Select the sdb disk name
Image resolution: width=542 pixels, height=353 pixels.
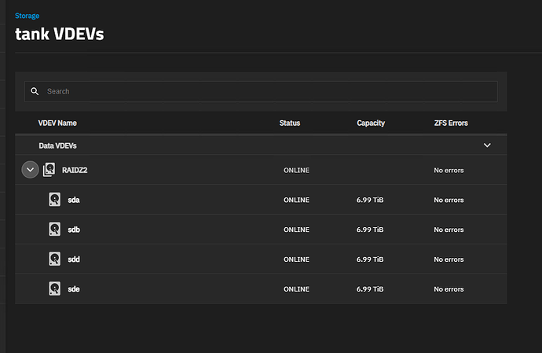(x=74, y=230)
